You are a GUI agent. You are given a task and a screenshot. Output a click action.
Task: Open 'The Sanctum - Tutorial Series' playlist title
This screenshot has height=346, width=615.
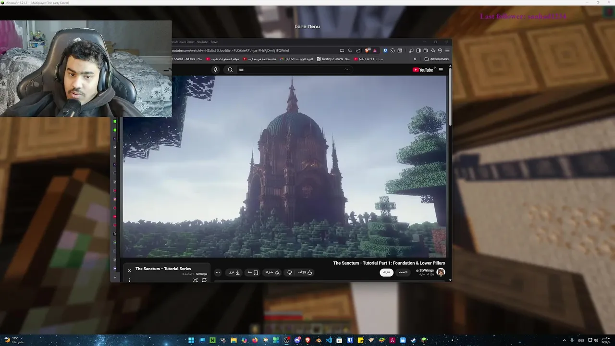[x=163, y=269]
